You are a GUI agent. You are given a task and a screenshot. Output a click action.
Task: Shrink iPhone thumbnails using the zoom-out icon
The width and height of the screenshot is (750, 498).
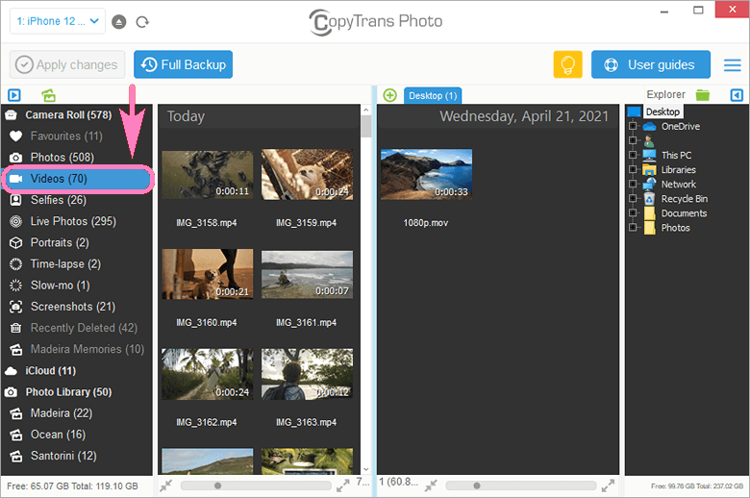(x=166, y=486)
